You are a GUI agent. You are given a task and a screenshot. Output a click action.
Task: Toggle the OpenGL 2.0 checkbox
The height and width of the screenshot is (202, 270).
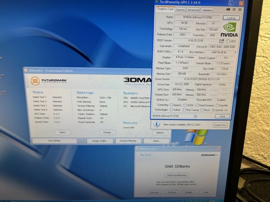(213, 110)
